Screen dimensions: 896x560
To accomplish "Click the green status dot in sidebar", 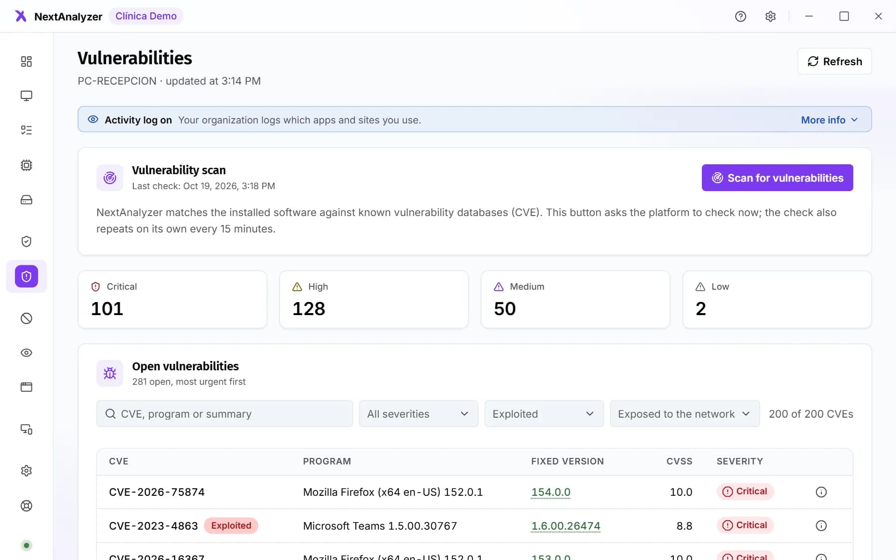I will pyautogui.click(x=26, y=546).
